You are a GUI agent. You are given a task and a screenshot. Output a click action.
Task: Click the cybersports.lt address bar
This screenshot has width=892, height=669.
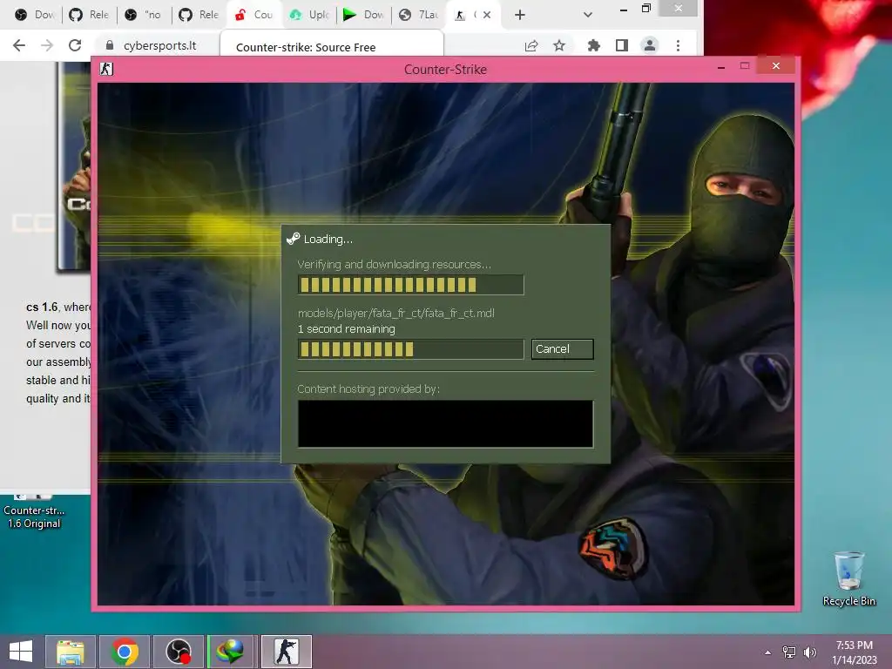coord(159,45)
